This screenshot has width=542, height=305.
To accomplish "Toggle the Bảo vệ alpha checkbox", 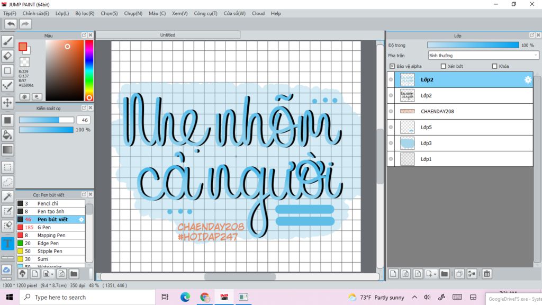I will (x=392, y=66).
